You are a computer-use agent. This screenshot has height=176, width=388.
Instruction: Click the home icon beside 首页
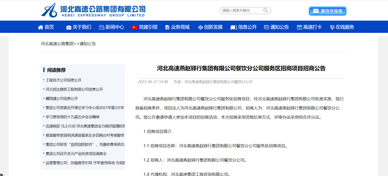pos(40,27)
